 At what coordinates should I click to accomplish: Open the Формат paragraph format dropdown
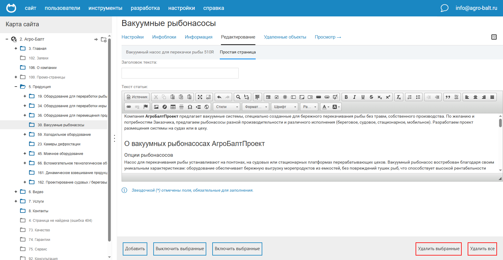pos(256,107)
